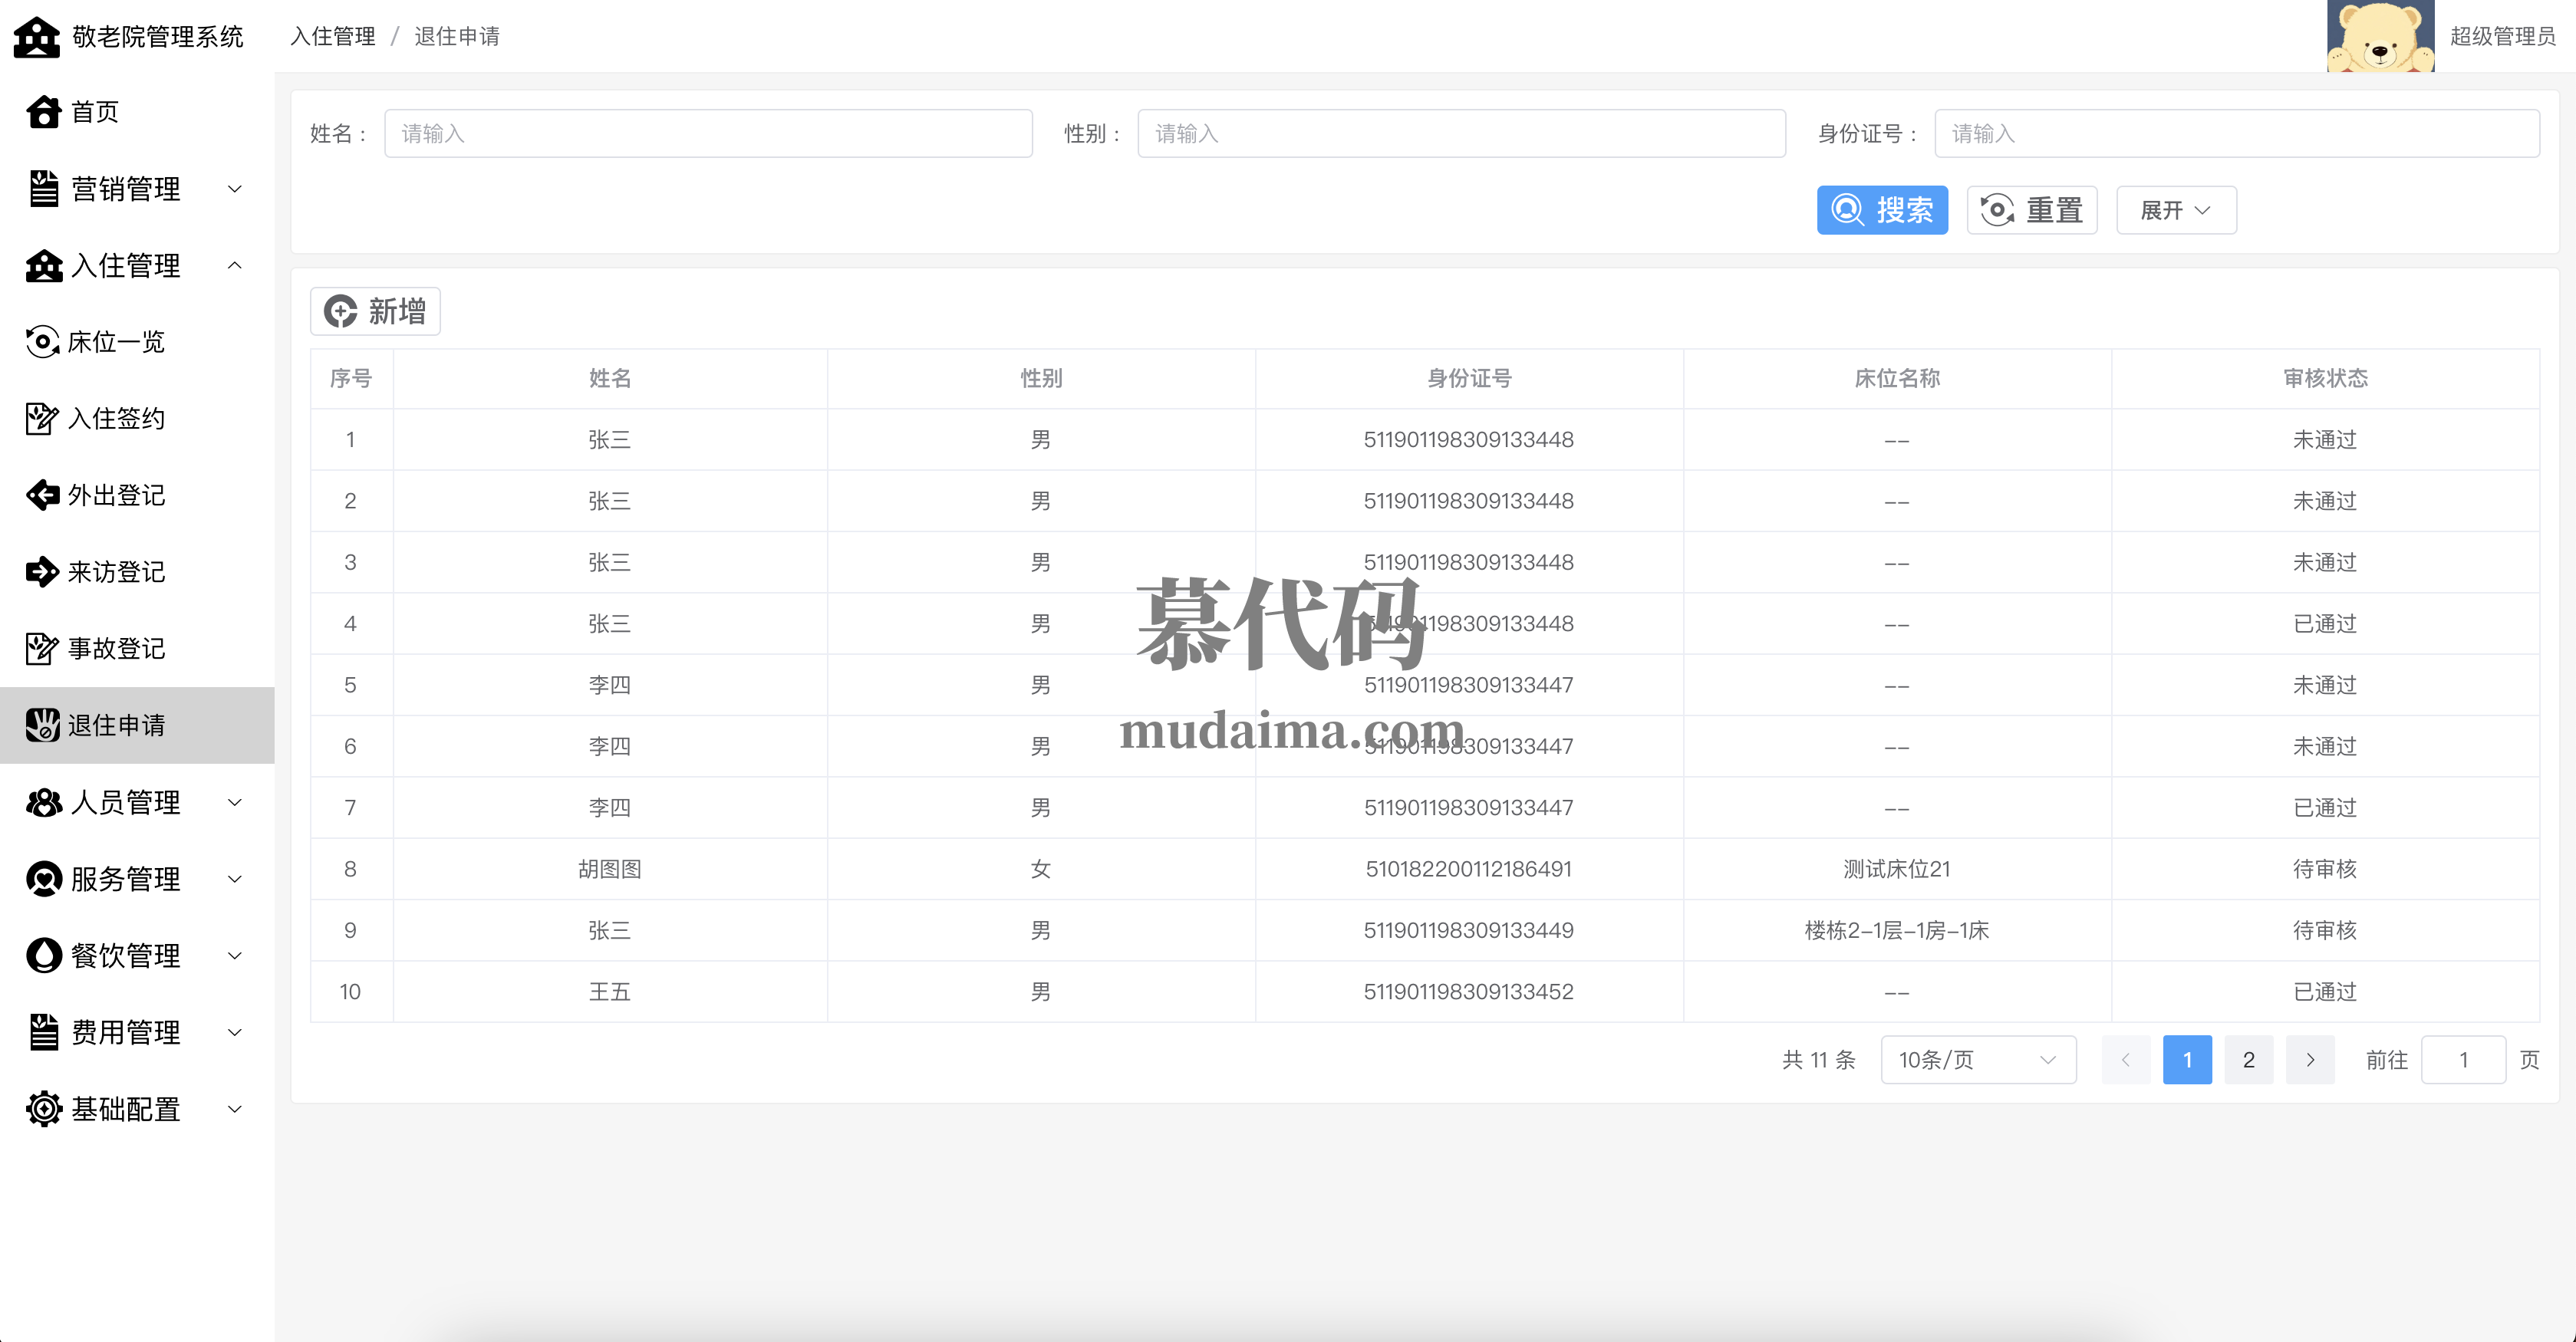Go to page 2 of results

[x=2248, y=1060]
